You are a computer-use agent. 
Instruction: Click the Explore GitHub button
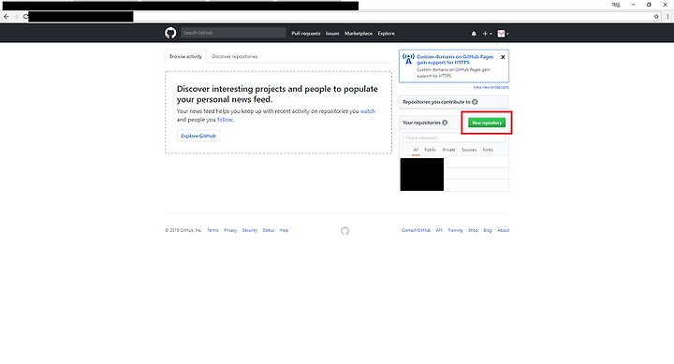click(x=198, y=136)
